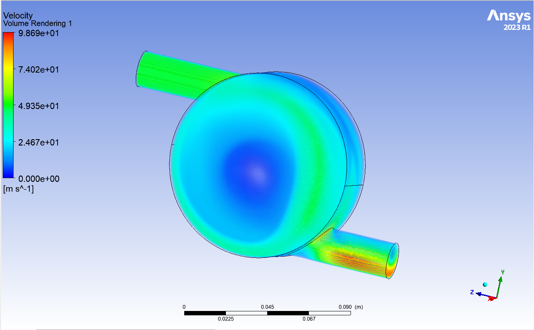Click the red X axis on triad
This screenshot has width=534, height=330.
[x=492, y=298]
